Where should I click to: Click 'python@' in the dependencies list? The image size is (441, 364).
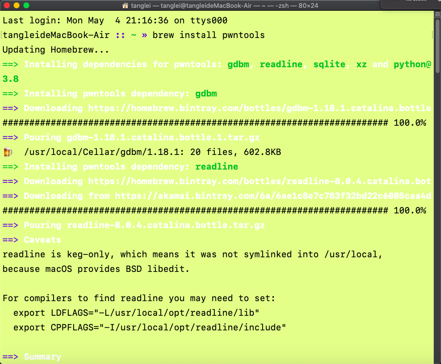click(412, 64)
